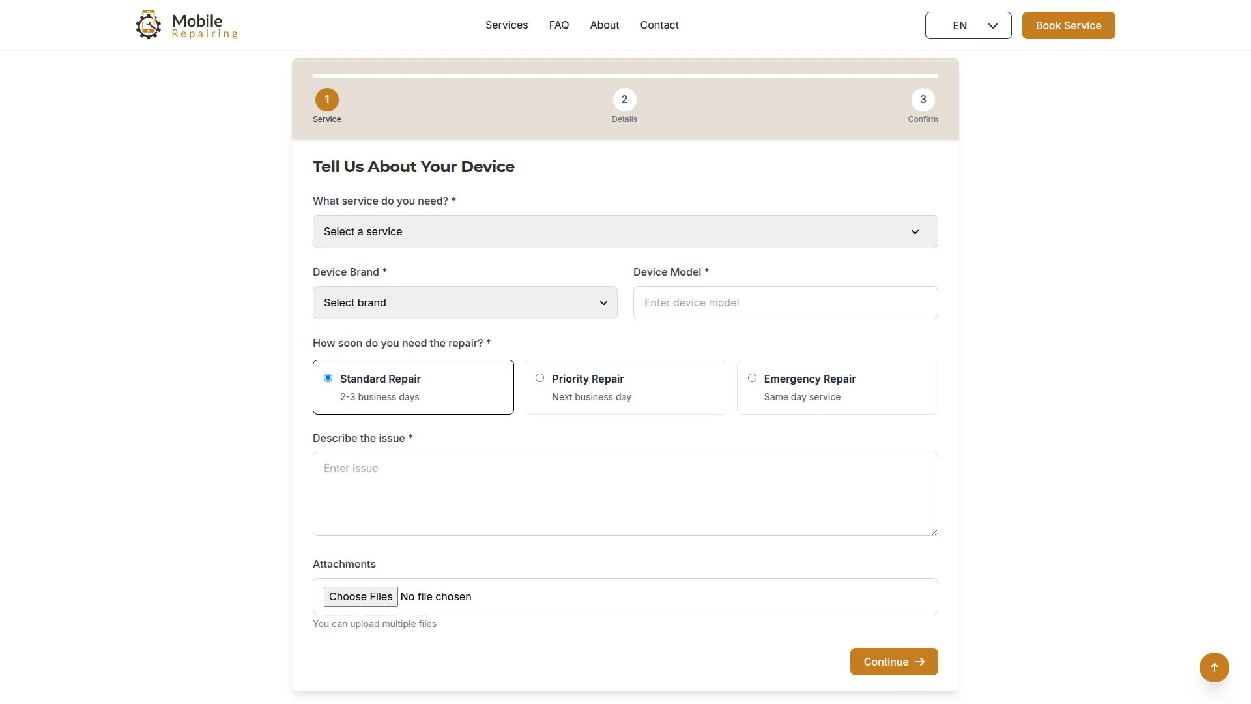The height and width of the screenshot is (704, 1251).
Task: Open the Select brand dropdown
Action: click(465, 302)
